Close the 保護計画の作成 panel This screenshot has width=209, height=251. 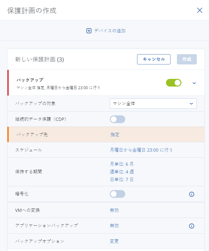tap(200, 10)
